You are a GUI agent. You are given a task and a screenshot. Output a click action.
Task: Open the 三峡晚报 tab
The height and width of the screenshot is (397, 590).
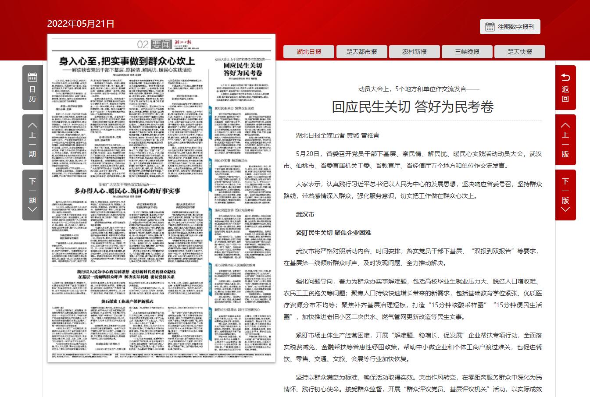[467, 52]
